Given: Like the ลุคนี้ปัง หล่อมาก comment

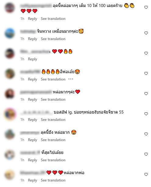Looking at the screenshot, I should coord(146,134).
